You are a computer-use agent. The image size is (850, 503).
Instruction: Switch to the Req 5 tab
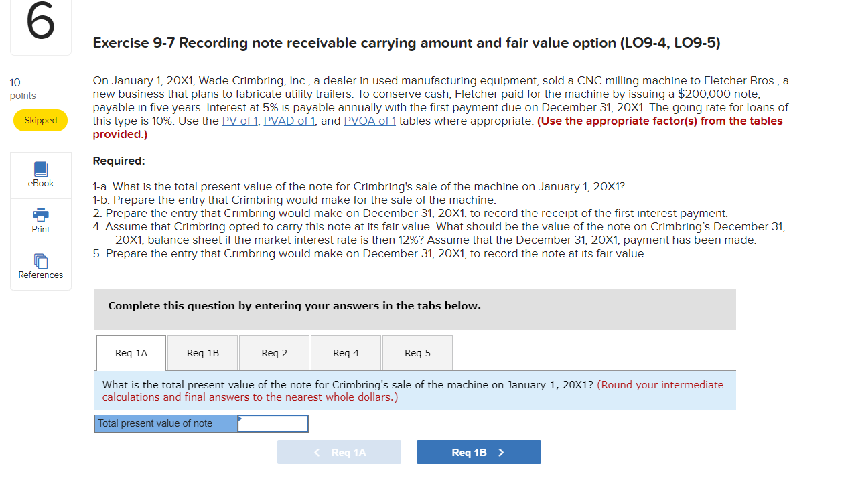click(417, 352)
